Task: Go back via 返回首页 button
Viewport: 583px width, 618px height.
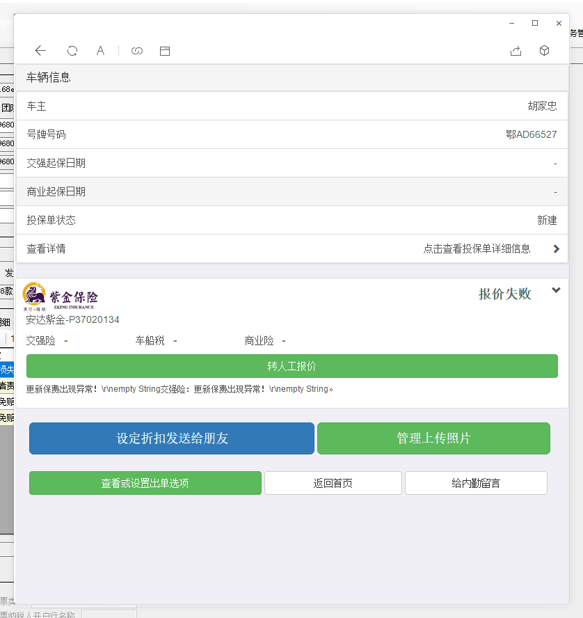Action: [333, 483]
